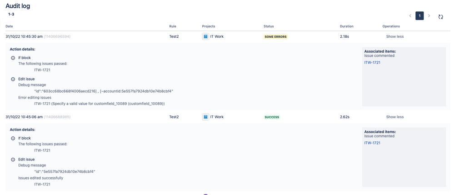This screenshot has width=454, height=195.
Task: Click the customfield_10089 error message
Action: coord(100,104)
